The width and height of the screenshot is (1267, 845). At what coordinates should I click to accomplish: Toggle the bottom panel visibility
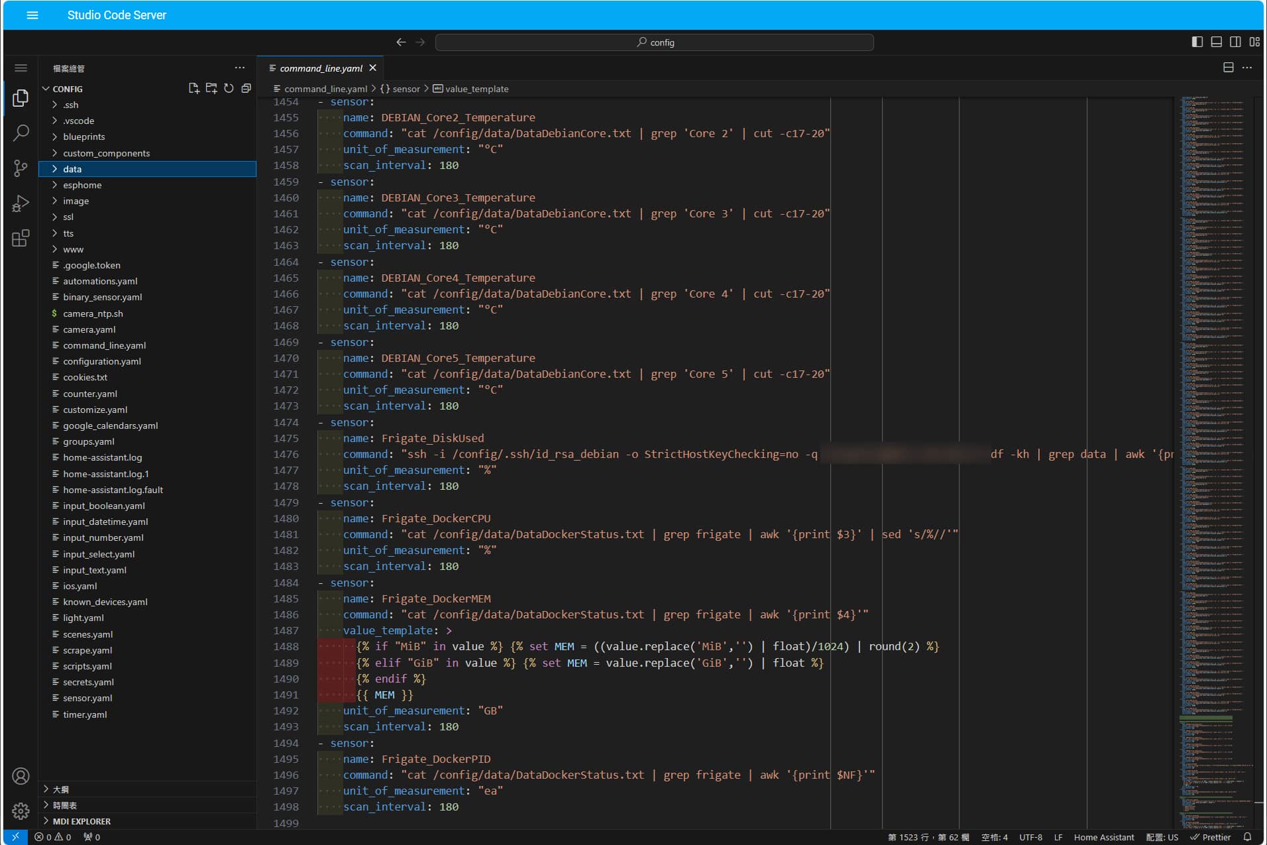[1216, 42]
